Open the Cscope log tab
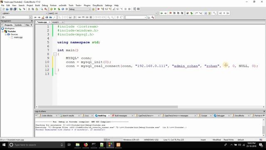The image size is (266, 150). (x=204, y=116)
